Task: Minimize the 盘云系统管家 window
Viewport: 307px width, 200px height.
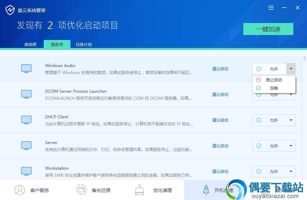Action: [x=284, y=8]
